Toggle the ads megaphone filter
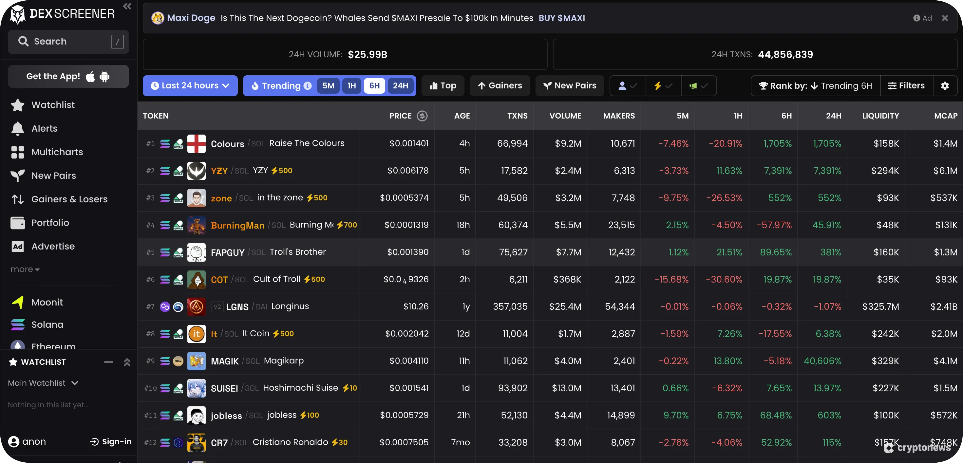The image size is (963, 463). pos(699,85)
